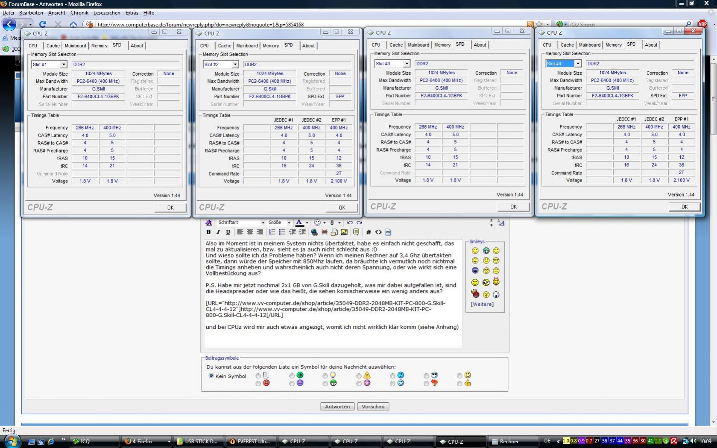
Task: Select the 'Kein Symbol' radio option
Action: [211, 376]
